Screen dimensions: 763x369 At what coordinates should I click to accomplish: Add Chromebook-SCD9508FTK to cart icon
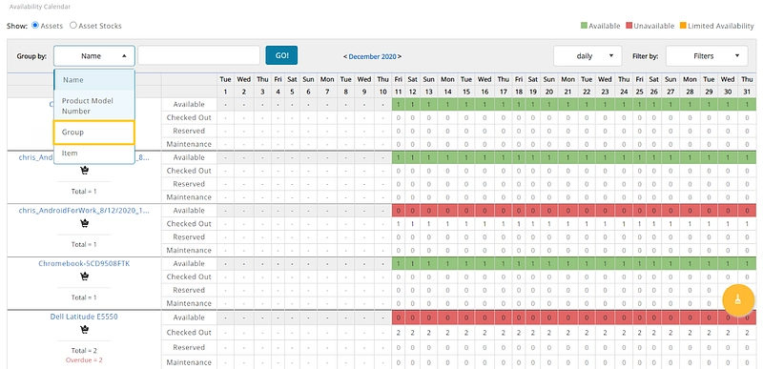click(84, 277)
